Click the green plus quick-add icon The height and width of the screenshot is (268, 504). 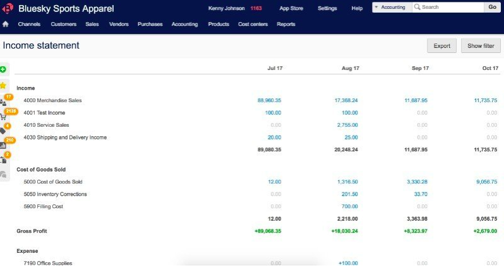3,69
